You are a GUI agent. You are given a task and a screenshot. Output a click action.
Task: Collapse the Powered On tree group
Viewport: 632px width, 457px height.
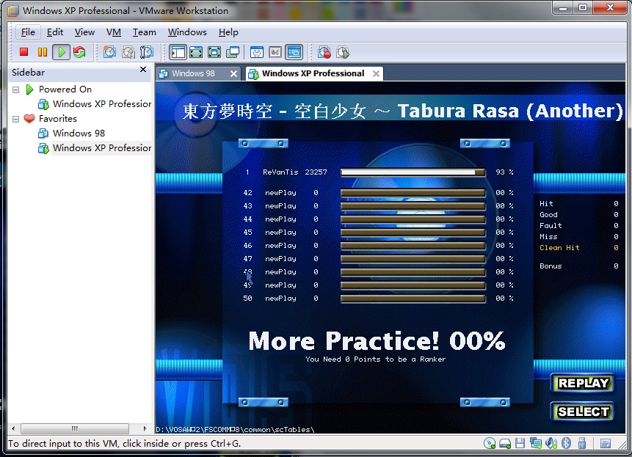point(15,89)
